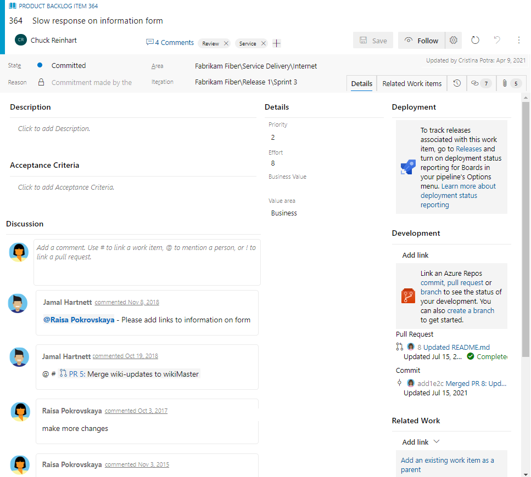Click the create a branch link
This screenshot has width=531, height=477.
click(x=471, y=311)
